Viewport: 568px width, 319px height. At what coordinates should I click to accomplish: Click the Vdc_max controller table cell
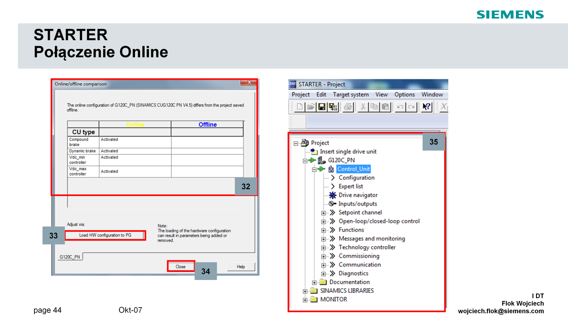pos(83,171)
